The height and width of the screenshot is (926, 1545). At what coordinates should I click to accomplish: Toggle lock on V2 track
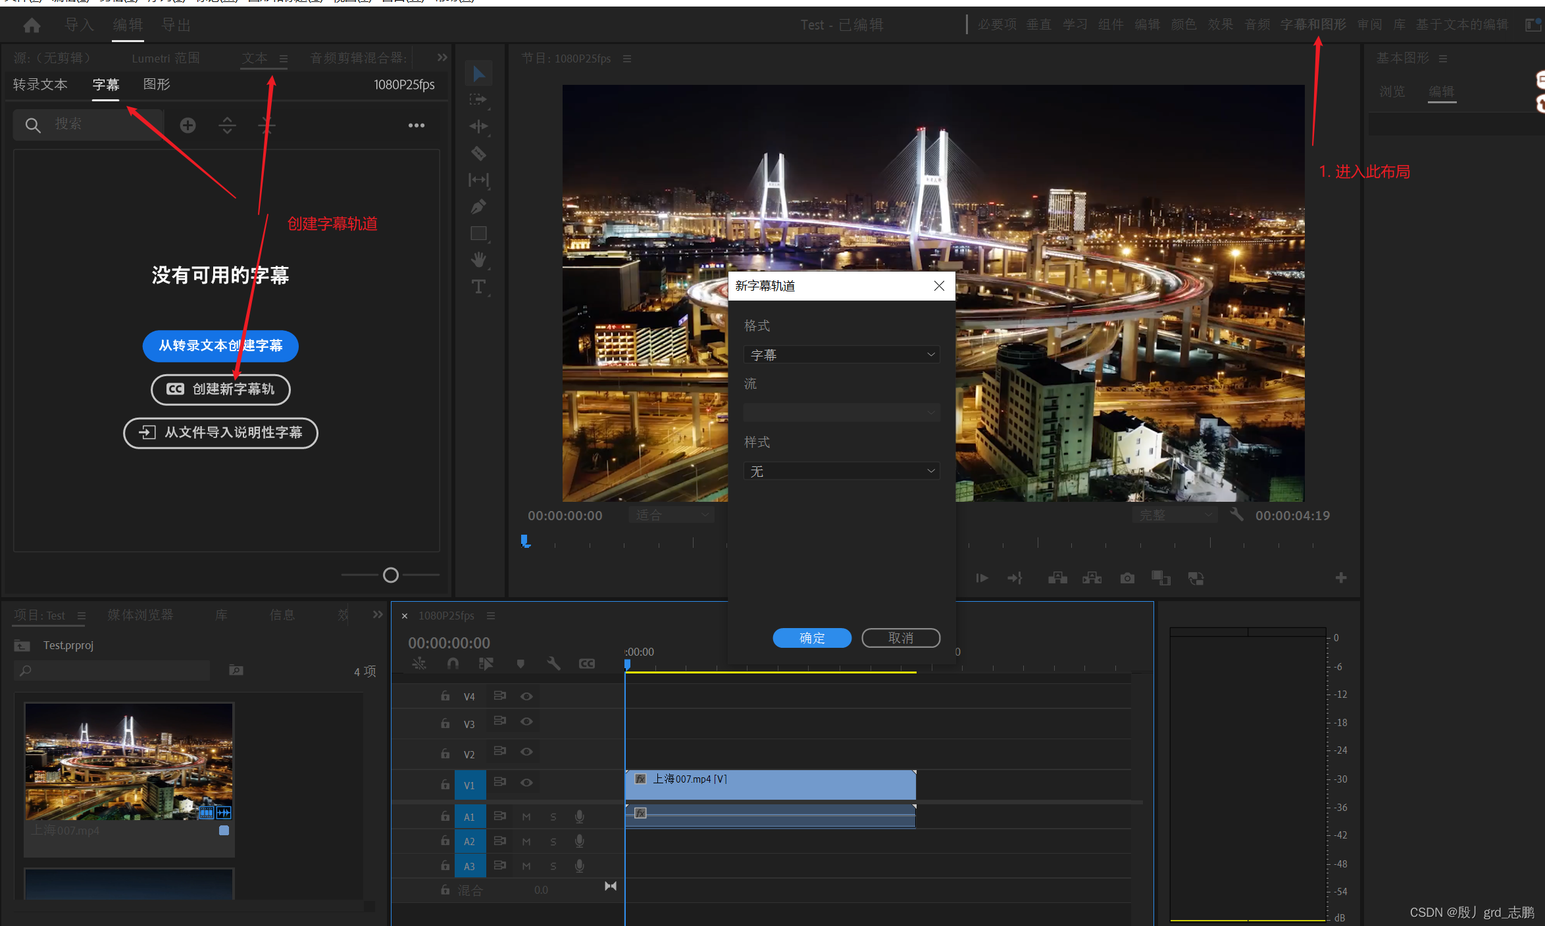(x=445, y=754)
